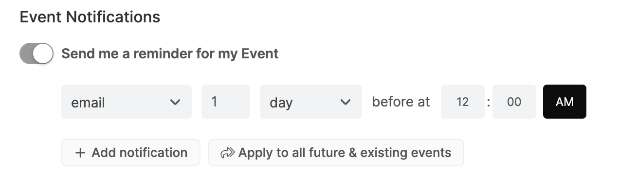Image resolution: width=619 pixels, height=176 pixels.
Task: Click the "before at" text
Action: click(401, 102)
